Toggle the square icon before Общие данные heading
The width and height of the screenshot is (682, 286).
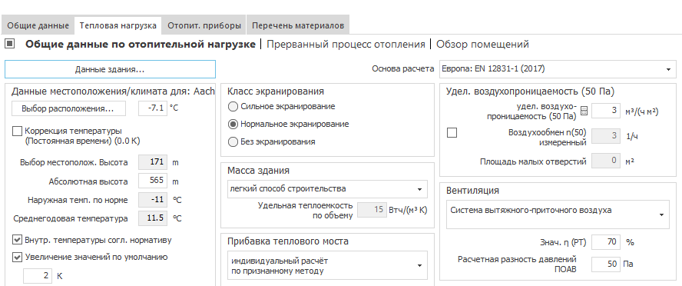coord(9,44)
